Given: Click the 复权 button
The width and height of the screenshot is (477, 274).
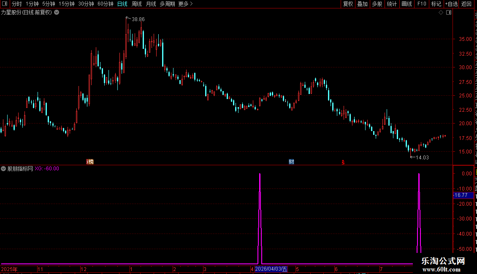Looking at the screenshot, I should (348, 4).
